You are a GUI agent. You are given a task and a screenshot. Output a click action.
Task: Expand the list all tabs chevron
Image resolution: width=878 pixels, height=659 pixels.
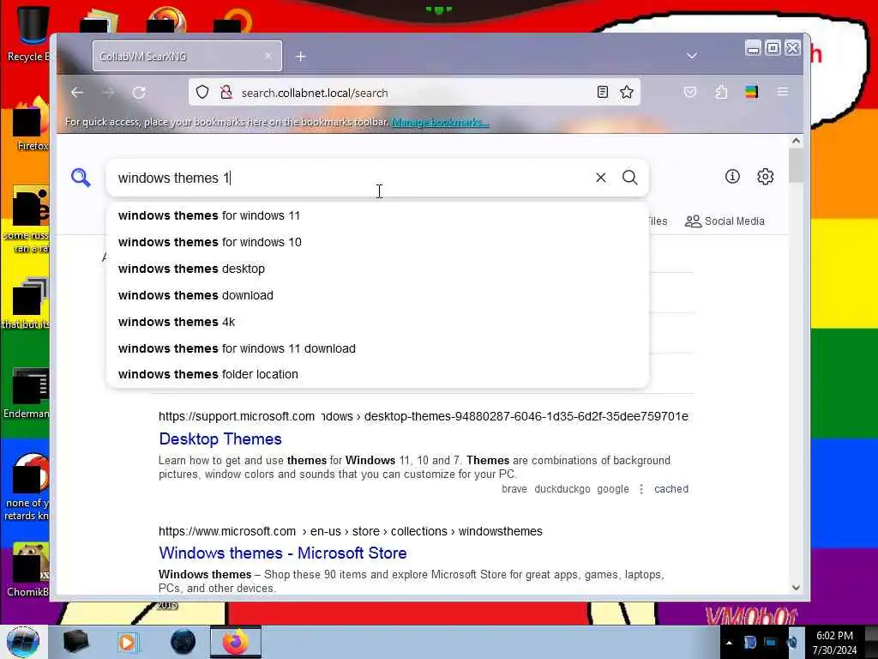point(692,56)
